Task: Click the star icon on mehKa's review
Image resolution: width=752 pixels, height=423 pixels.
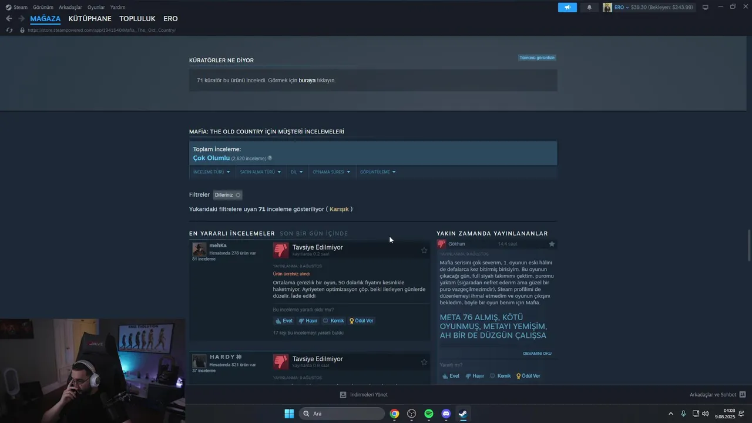Action: click(x=424, y=250)
